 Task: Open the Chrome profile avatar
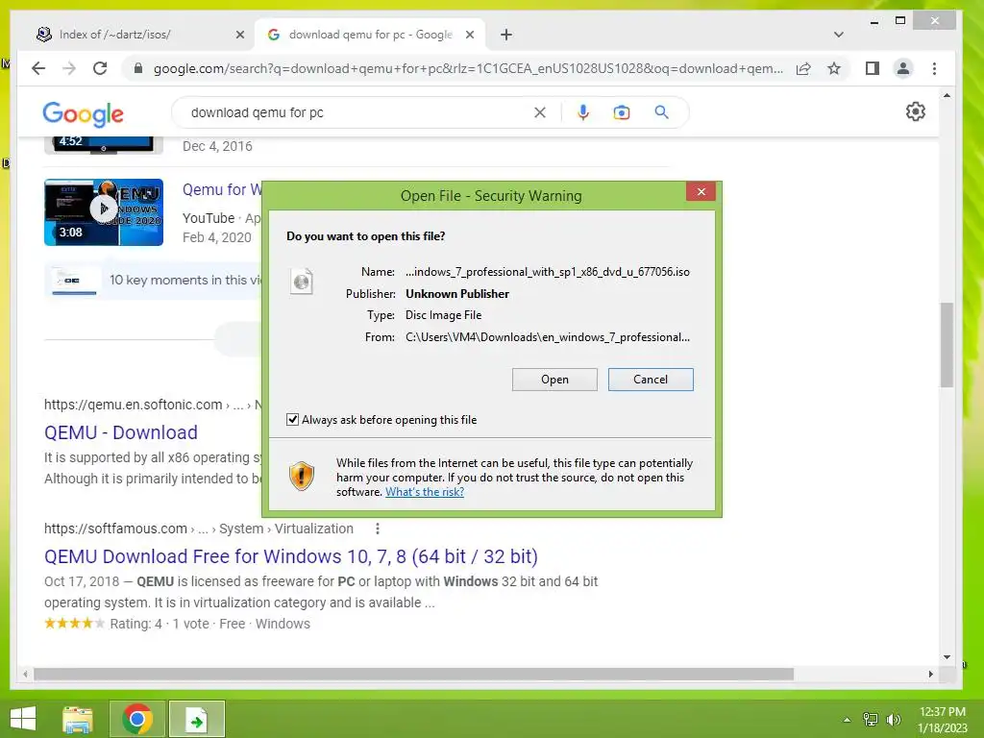[903, 68]
